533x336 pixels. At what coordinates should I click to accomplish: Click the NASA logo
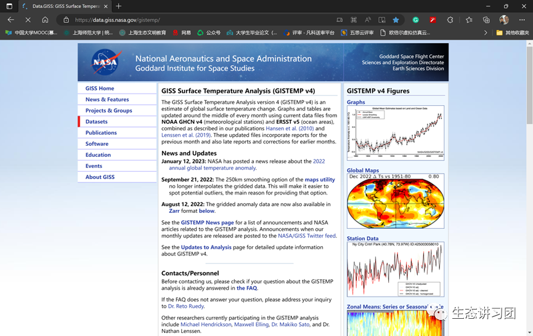[x=106, y=62]
